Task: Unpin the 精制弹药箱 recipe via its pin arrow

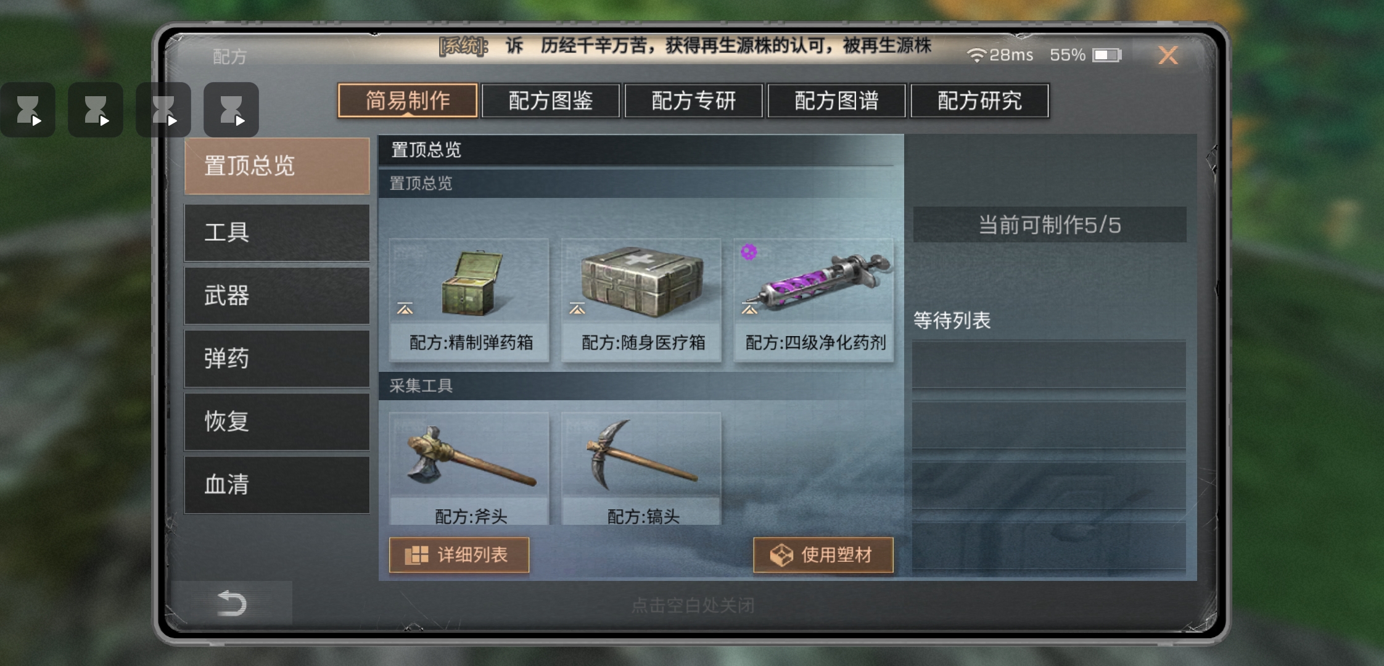Action: pos(405,308)
